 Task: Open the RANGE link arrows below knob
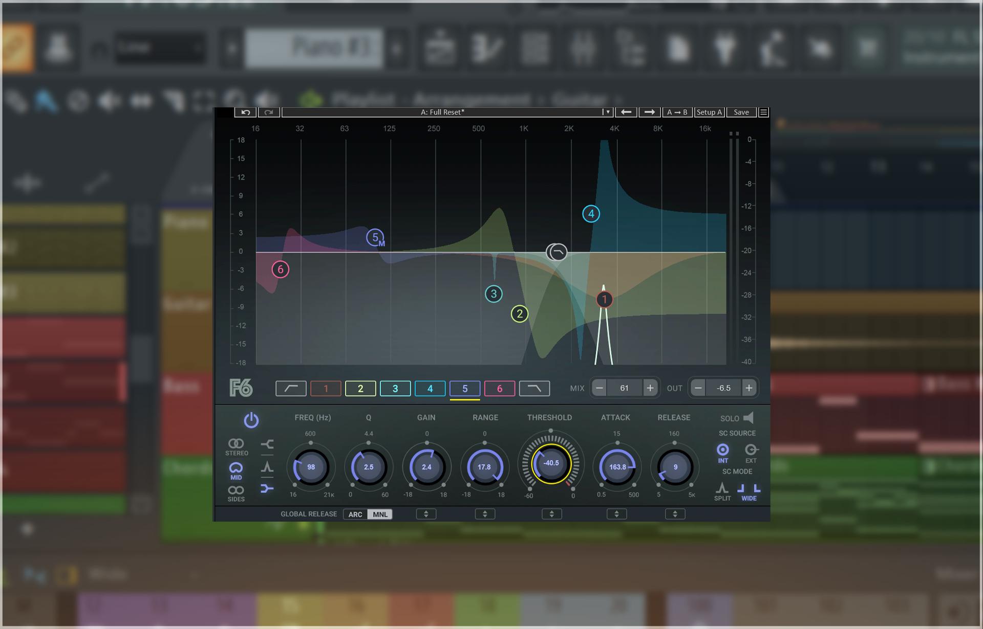pos(485,514)
